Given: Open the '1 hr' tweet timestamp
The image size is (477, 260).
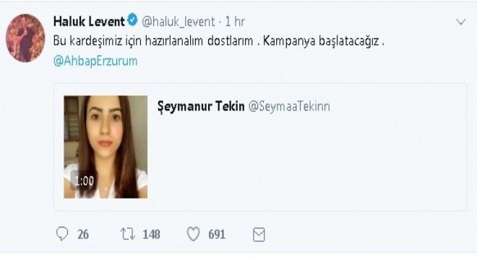Looking at the screenshot, I should point(235,21).
